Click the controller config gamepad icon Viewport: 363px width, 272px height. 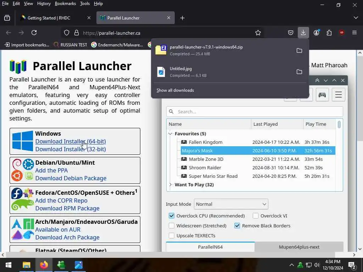click(x=322, y=95)
